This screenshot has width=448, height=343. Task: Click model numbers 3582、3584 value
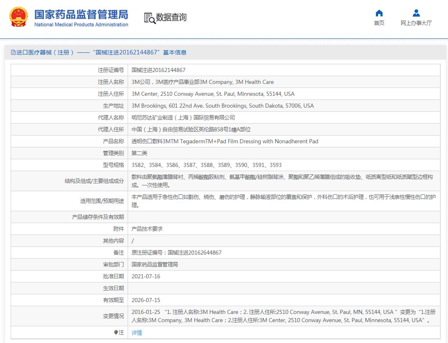[x=207, y=165]
